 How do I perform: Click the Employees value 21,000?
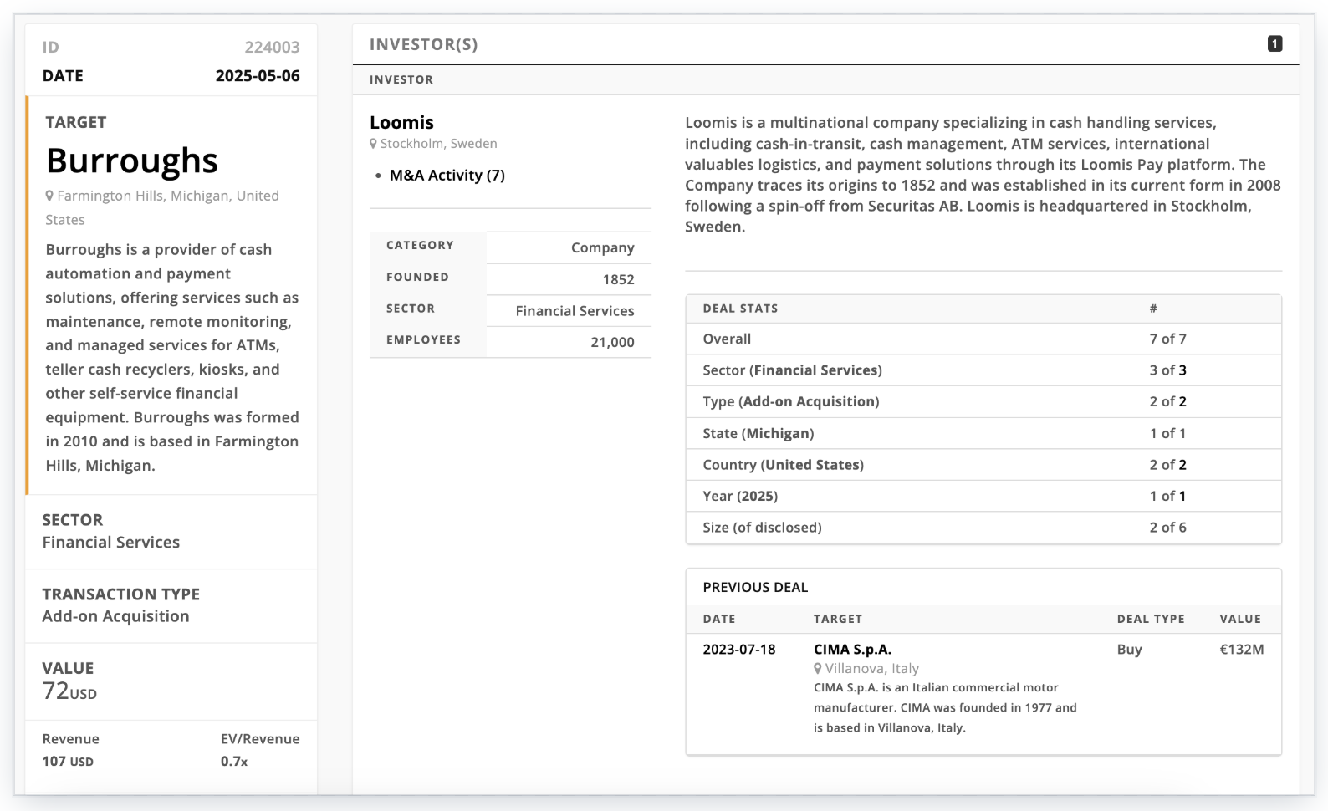(612, 342)
